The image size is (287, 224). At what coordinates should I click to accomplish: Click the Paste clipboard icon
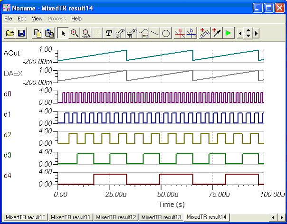tap(49, 33)
